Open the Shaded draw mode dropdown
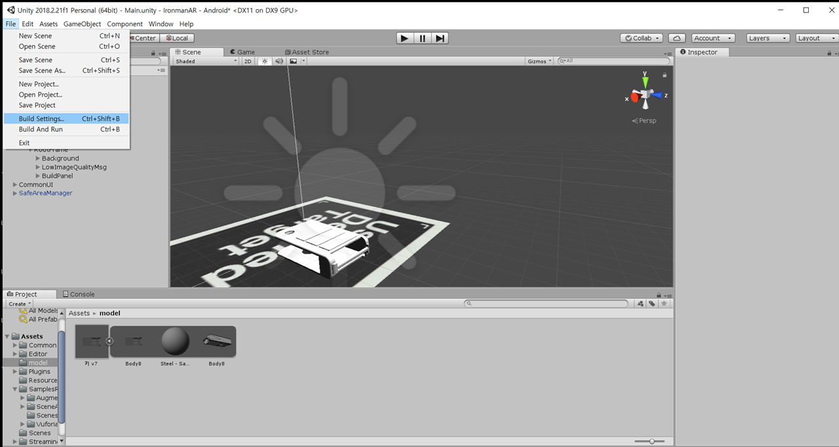839x447 pixels. (206, 61)
